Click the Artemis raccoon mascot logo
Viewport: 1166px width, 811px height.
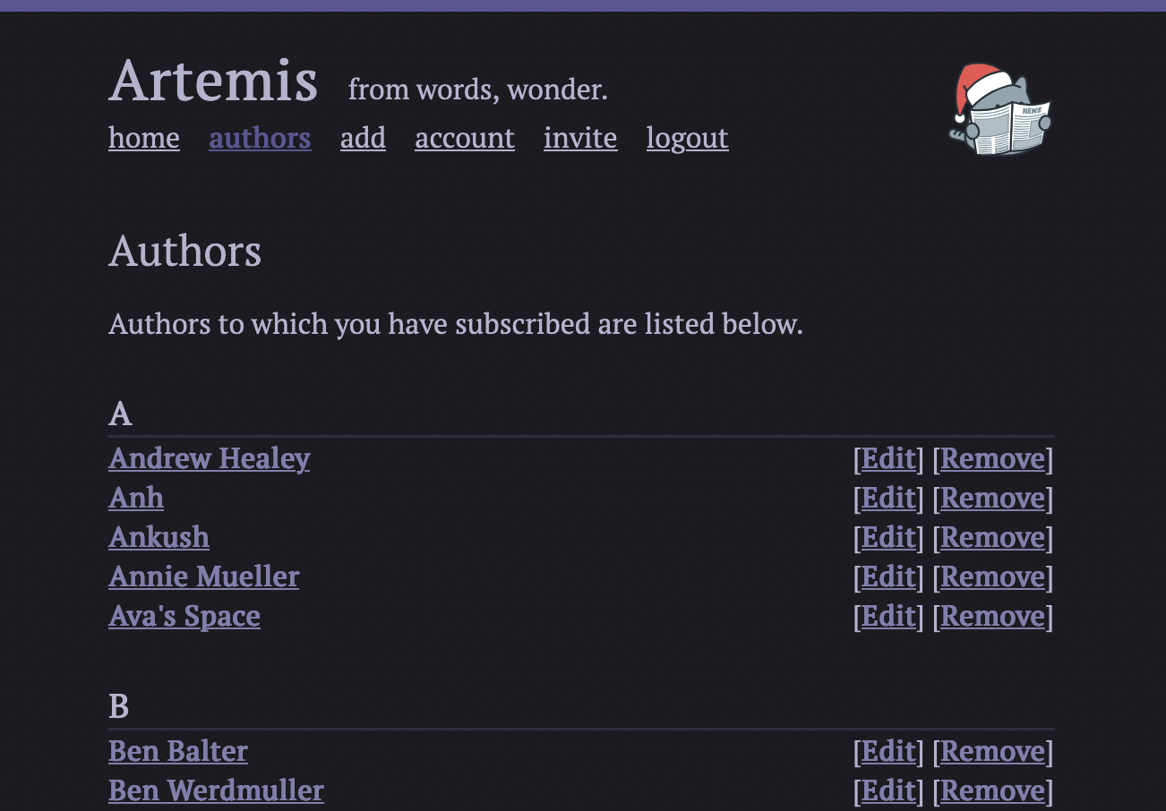pyautogui.click(x=999, y=107)
